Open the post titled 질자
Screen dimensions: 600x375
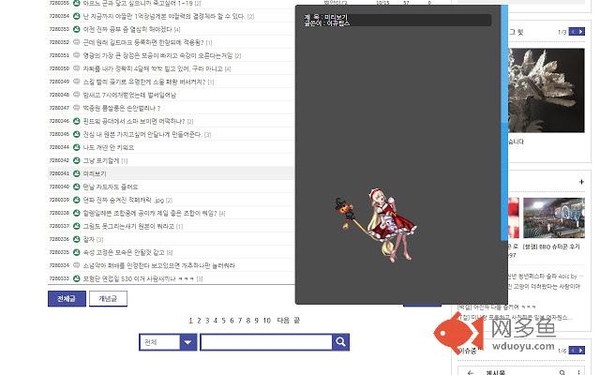click(x=90, y=239)
